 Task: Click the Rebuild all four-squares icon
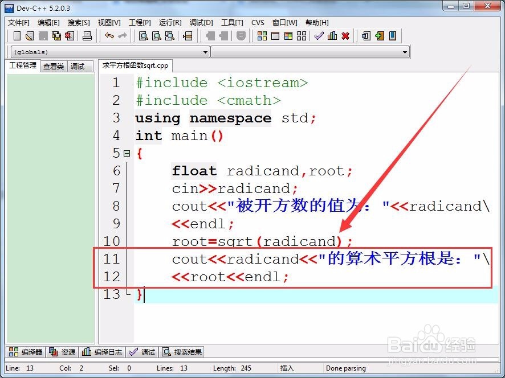[x=302, y=36]
